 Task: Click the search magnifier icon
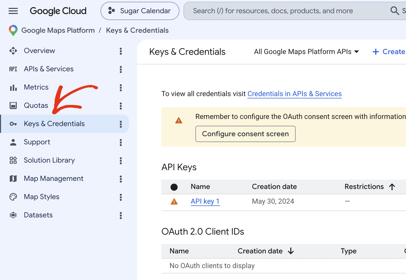[395, 11]
